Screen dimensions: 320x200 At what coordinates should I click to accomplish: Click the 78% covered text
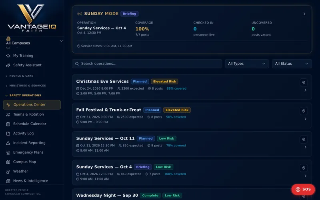point(176,146)
